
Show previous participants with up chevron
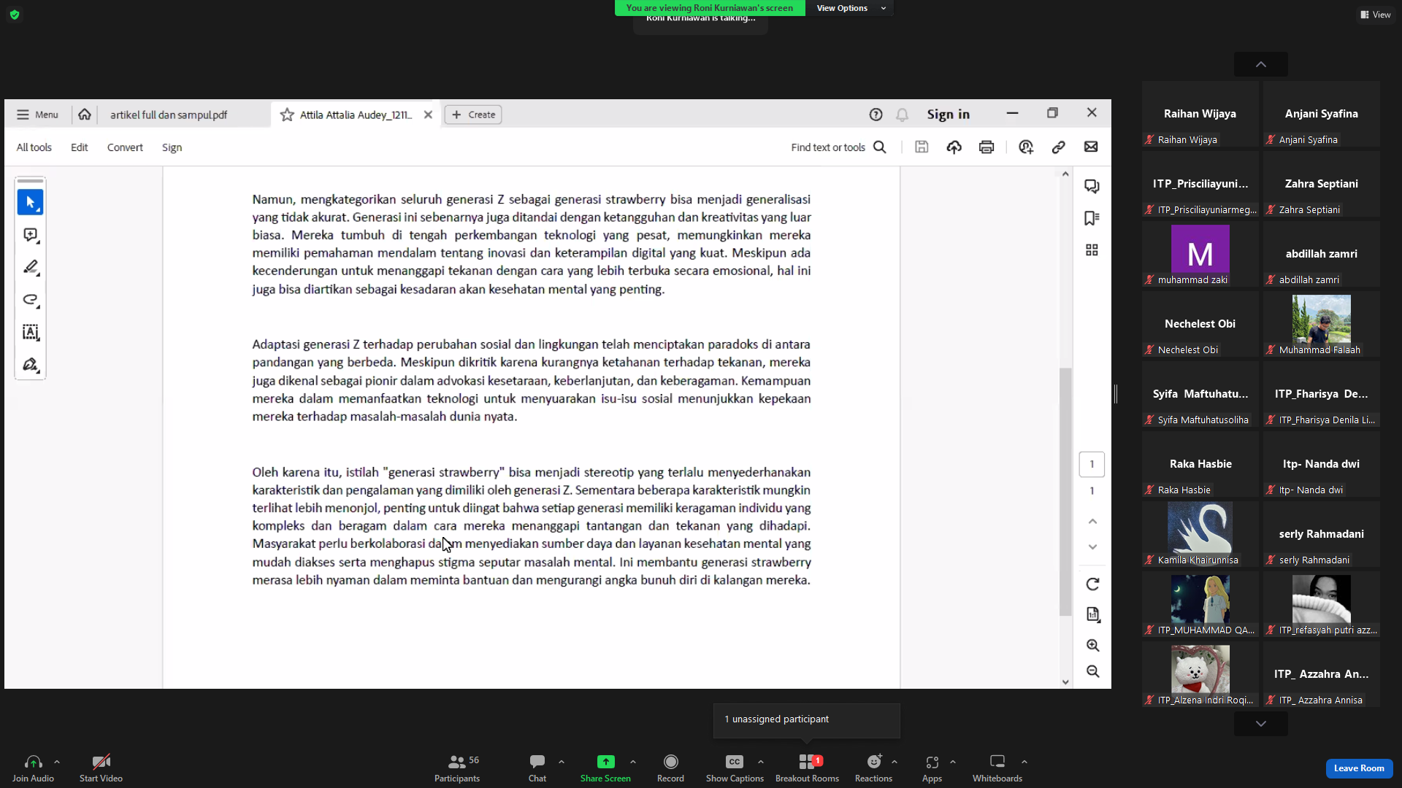(x=1261, y=64)
